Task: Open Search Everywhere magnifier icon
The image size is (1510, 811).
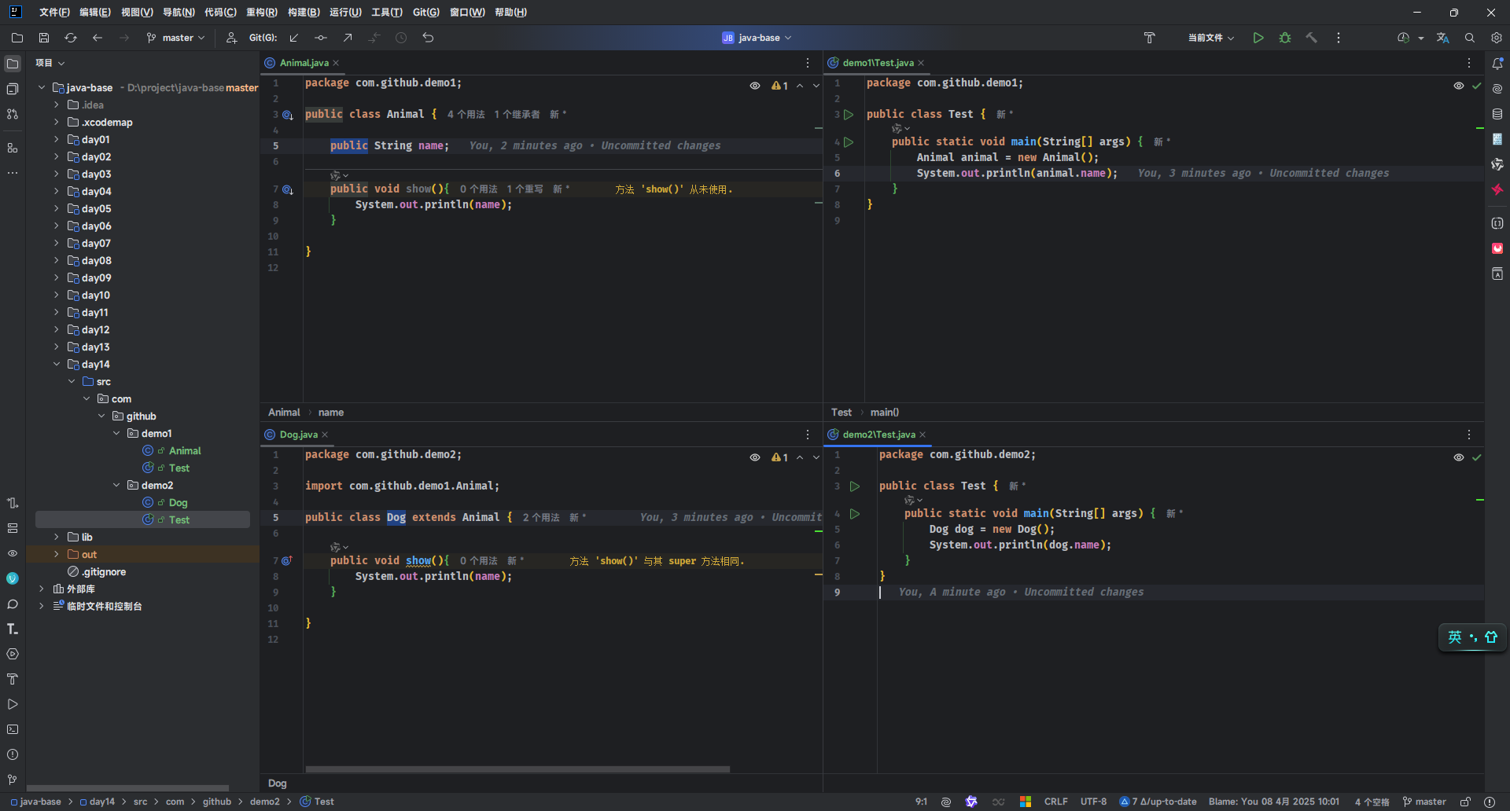Action: [x=1470, y=38]
